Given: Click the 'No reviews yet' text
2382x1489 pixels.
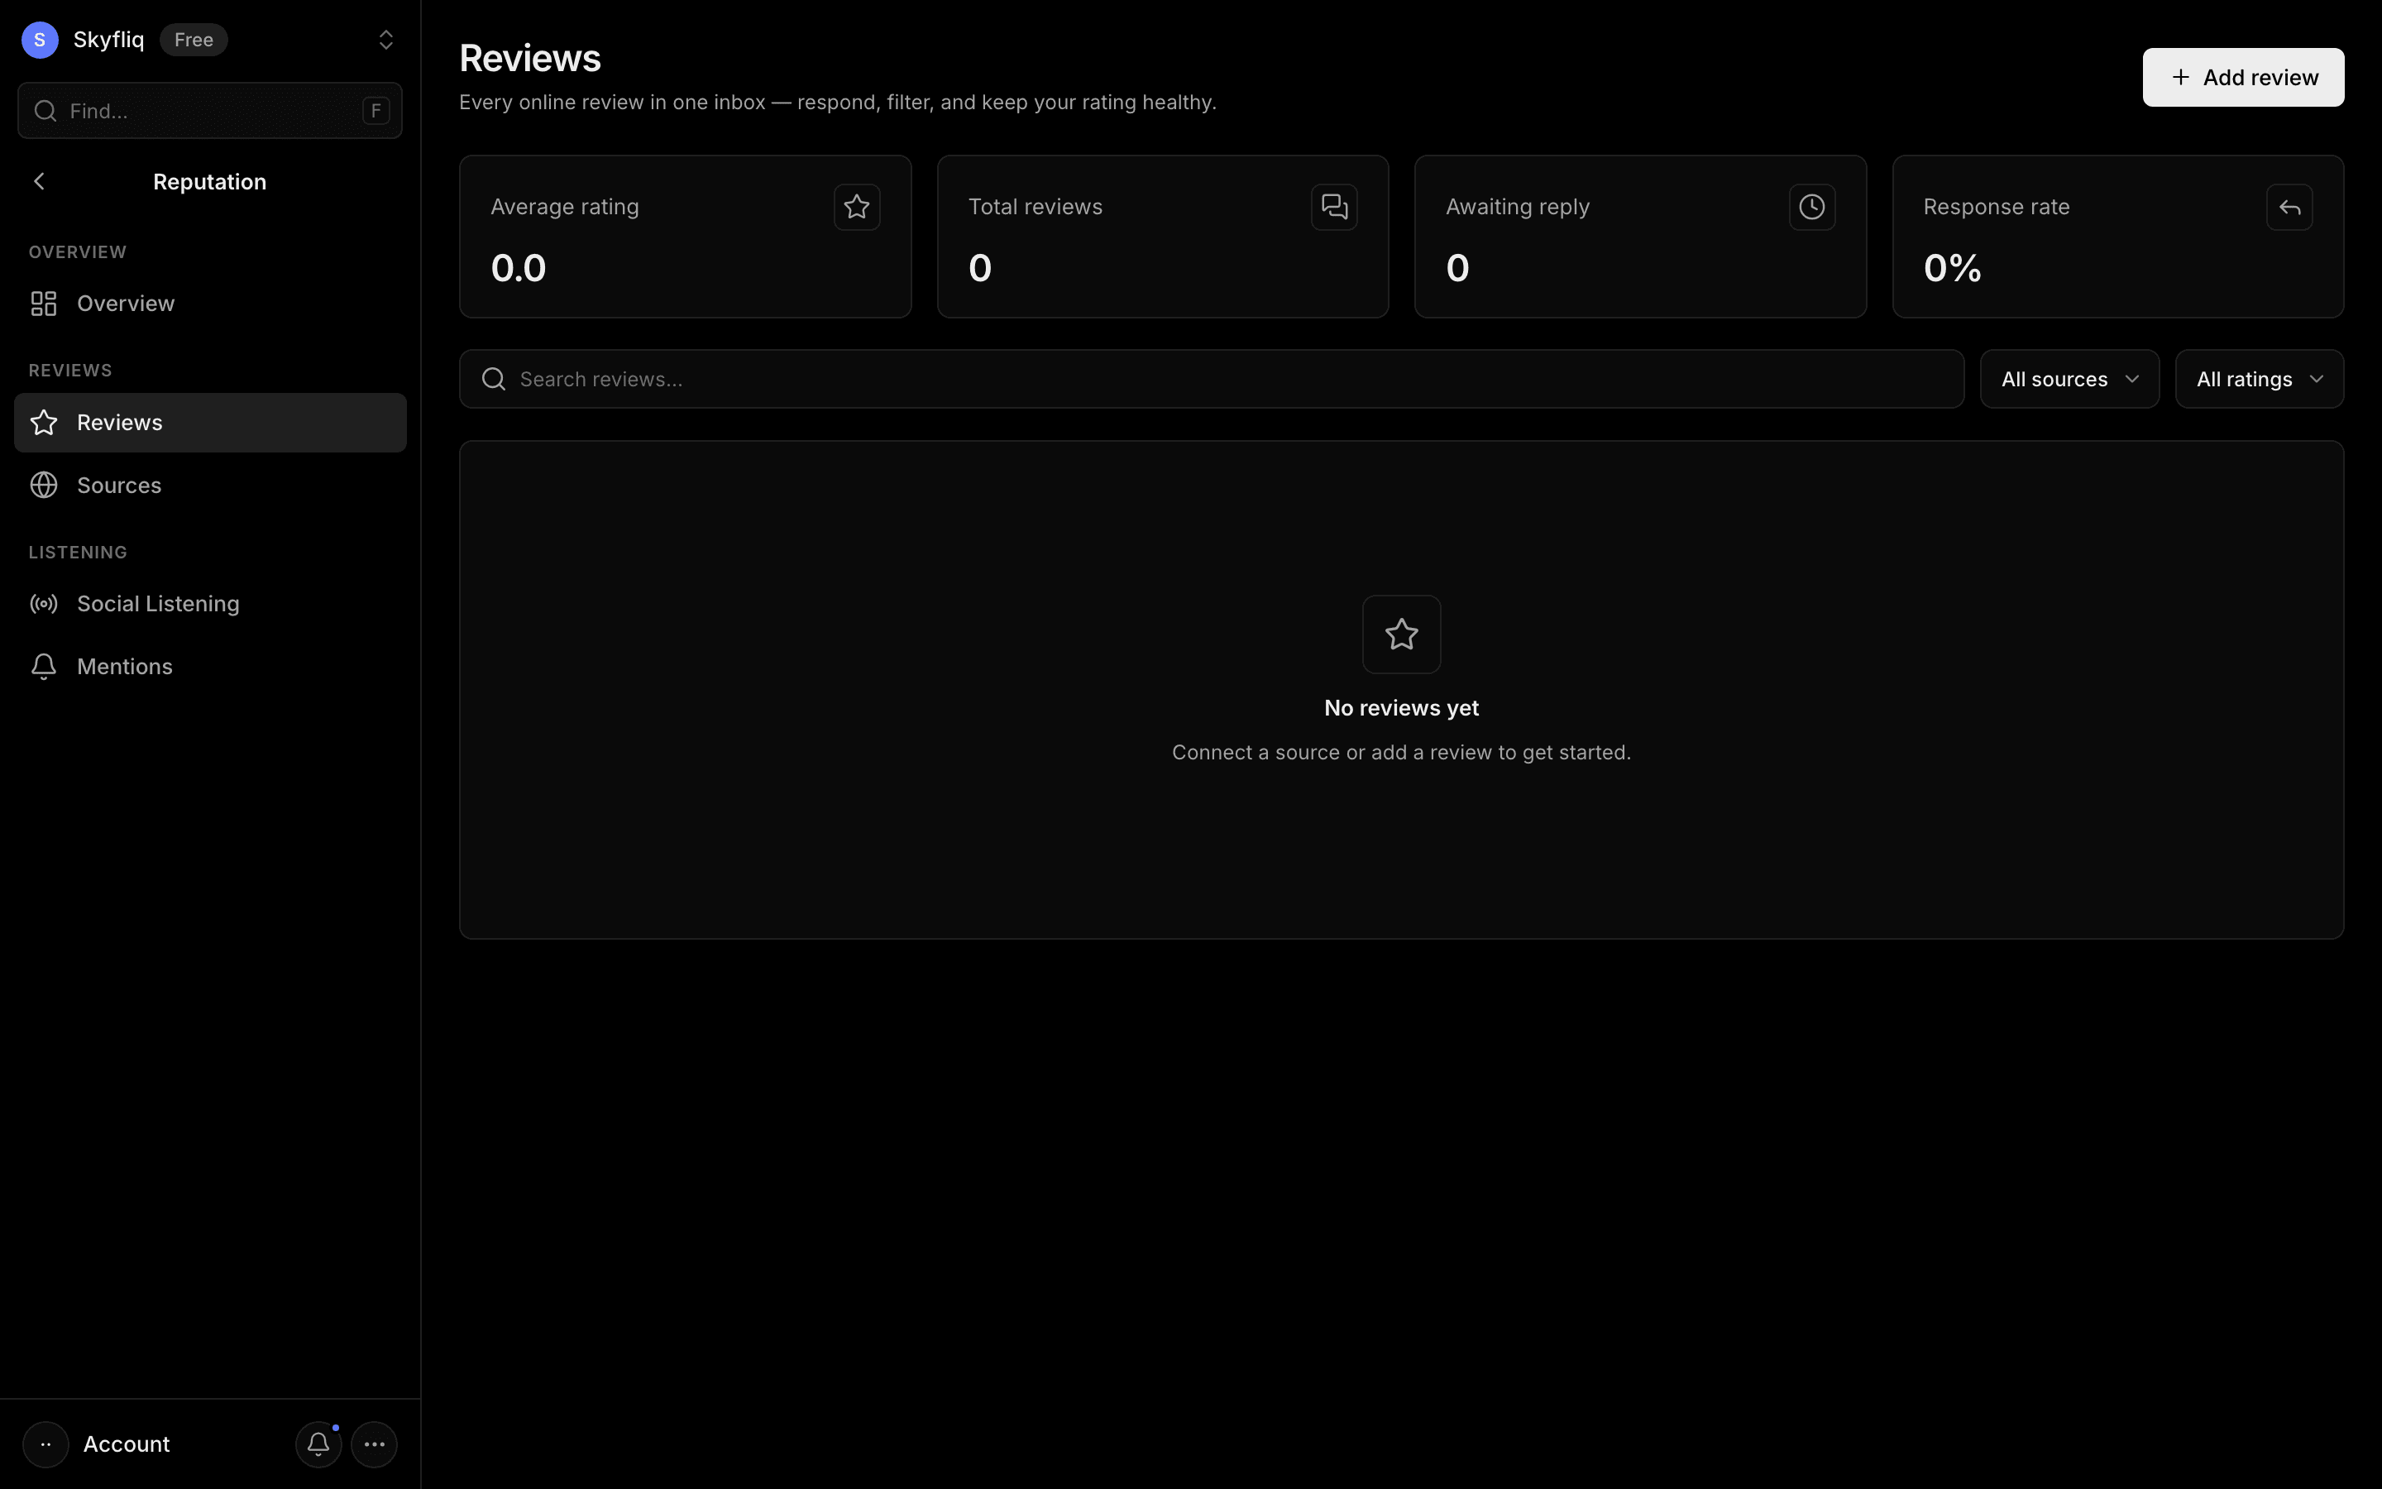Looking at the screenshot, I should tap(1402, 708).
